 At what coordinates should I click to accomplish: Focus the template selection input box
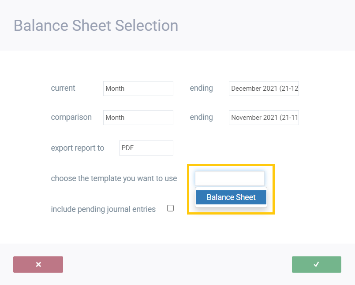click(x=229, y=178)
